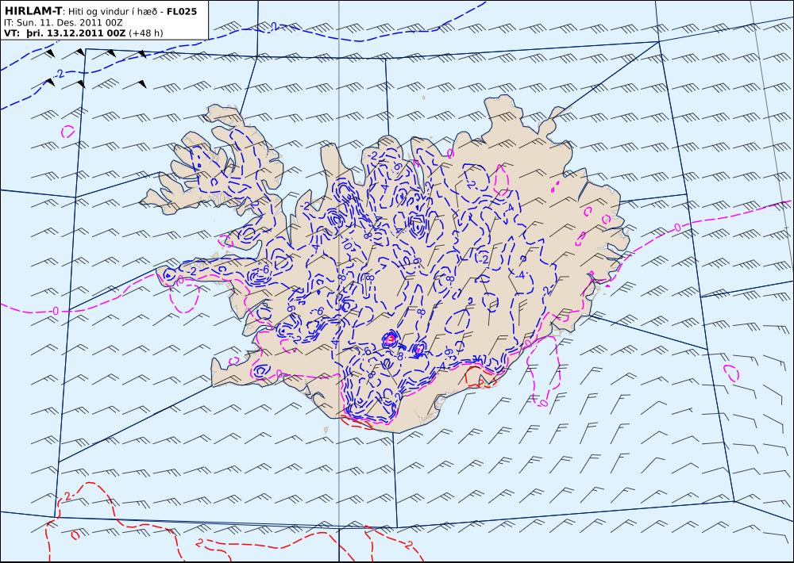Click the HIRLAM-T title text
The width and height of the screenshot is (794, 563).
click(x=33, y=11)
